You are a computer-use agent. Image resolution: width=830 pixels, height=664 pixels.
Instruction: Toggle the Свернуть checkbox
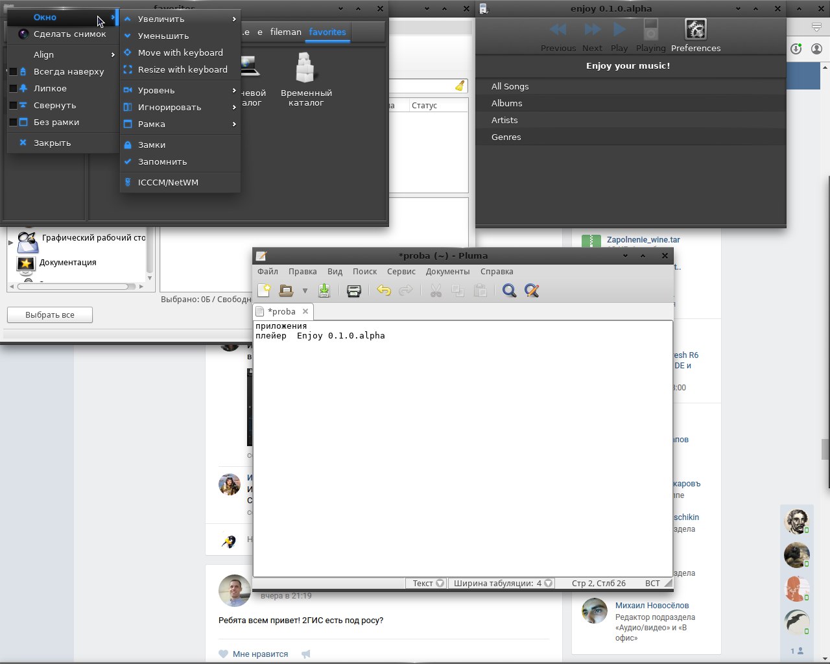13,106
